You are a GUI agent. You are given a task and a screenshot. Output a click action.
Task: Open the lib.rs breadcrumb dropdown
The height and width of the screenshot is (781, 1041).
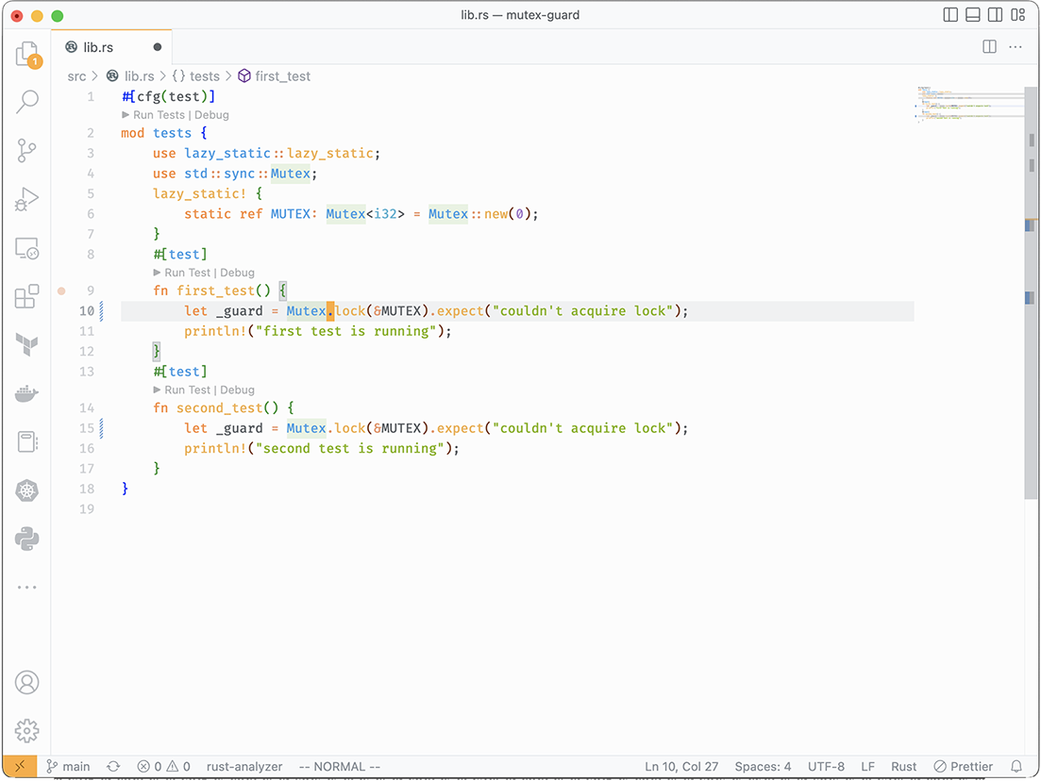point(131,76)
